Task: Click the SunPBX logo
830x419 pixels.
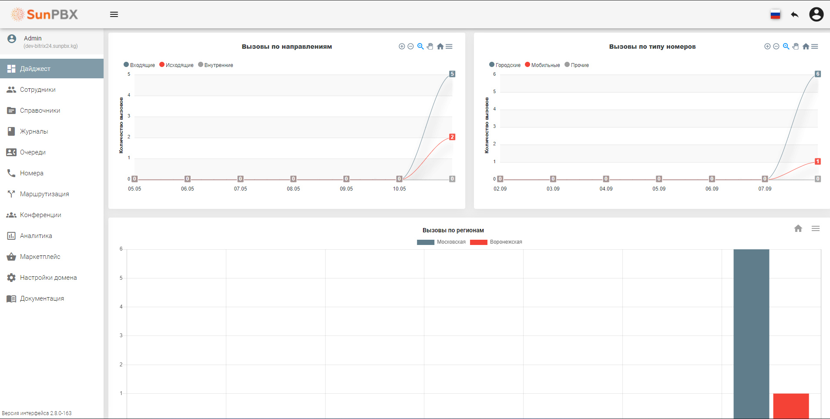Action: pos(44,14)
